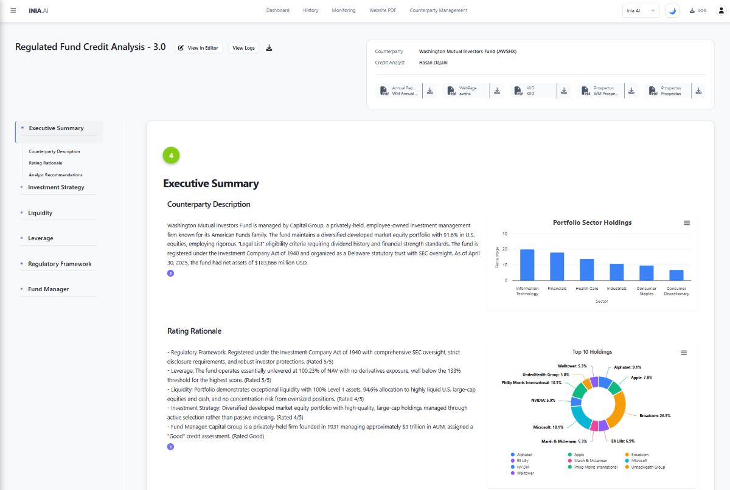Expand the Fund Manager sidebar section
The width and height of the screenshot is (730, 490).
click(x=49, y=289)
